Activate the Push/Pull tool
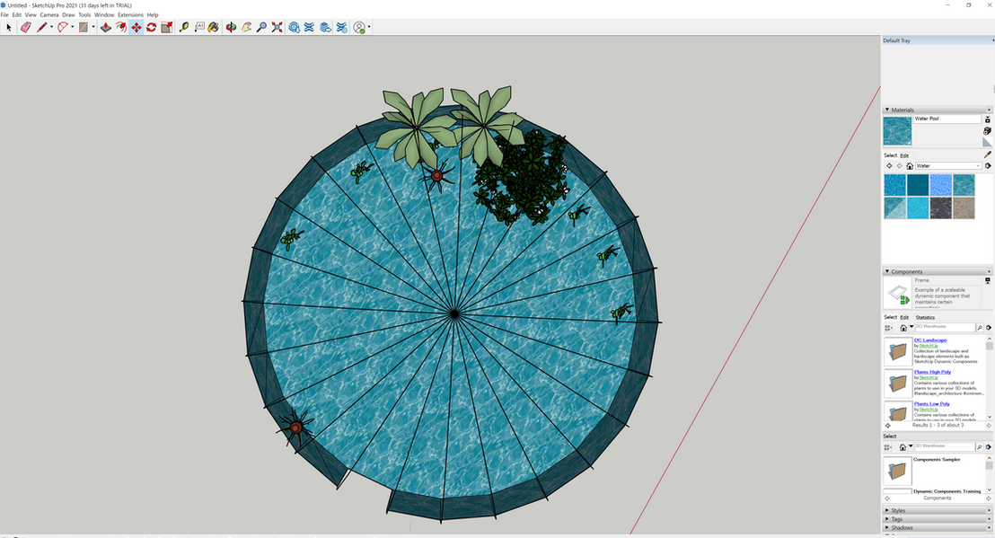995x538 pixels. [105, 28]
